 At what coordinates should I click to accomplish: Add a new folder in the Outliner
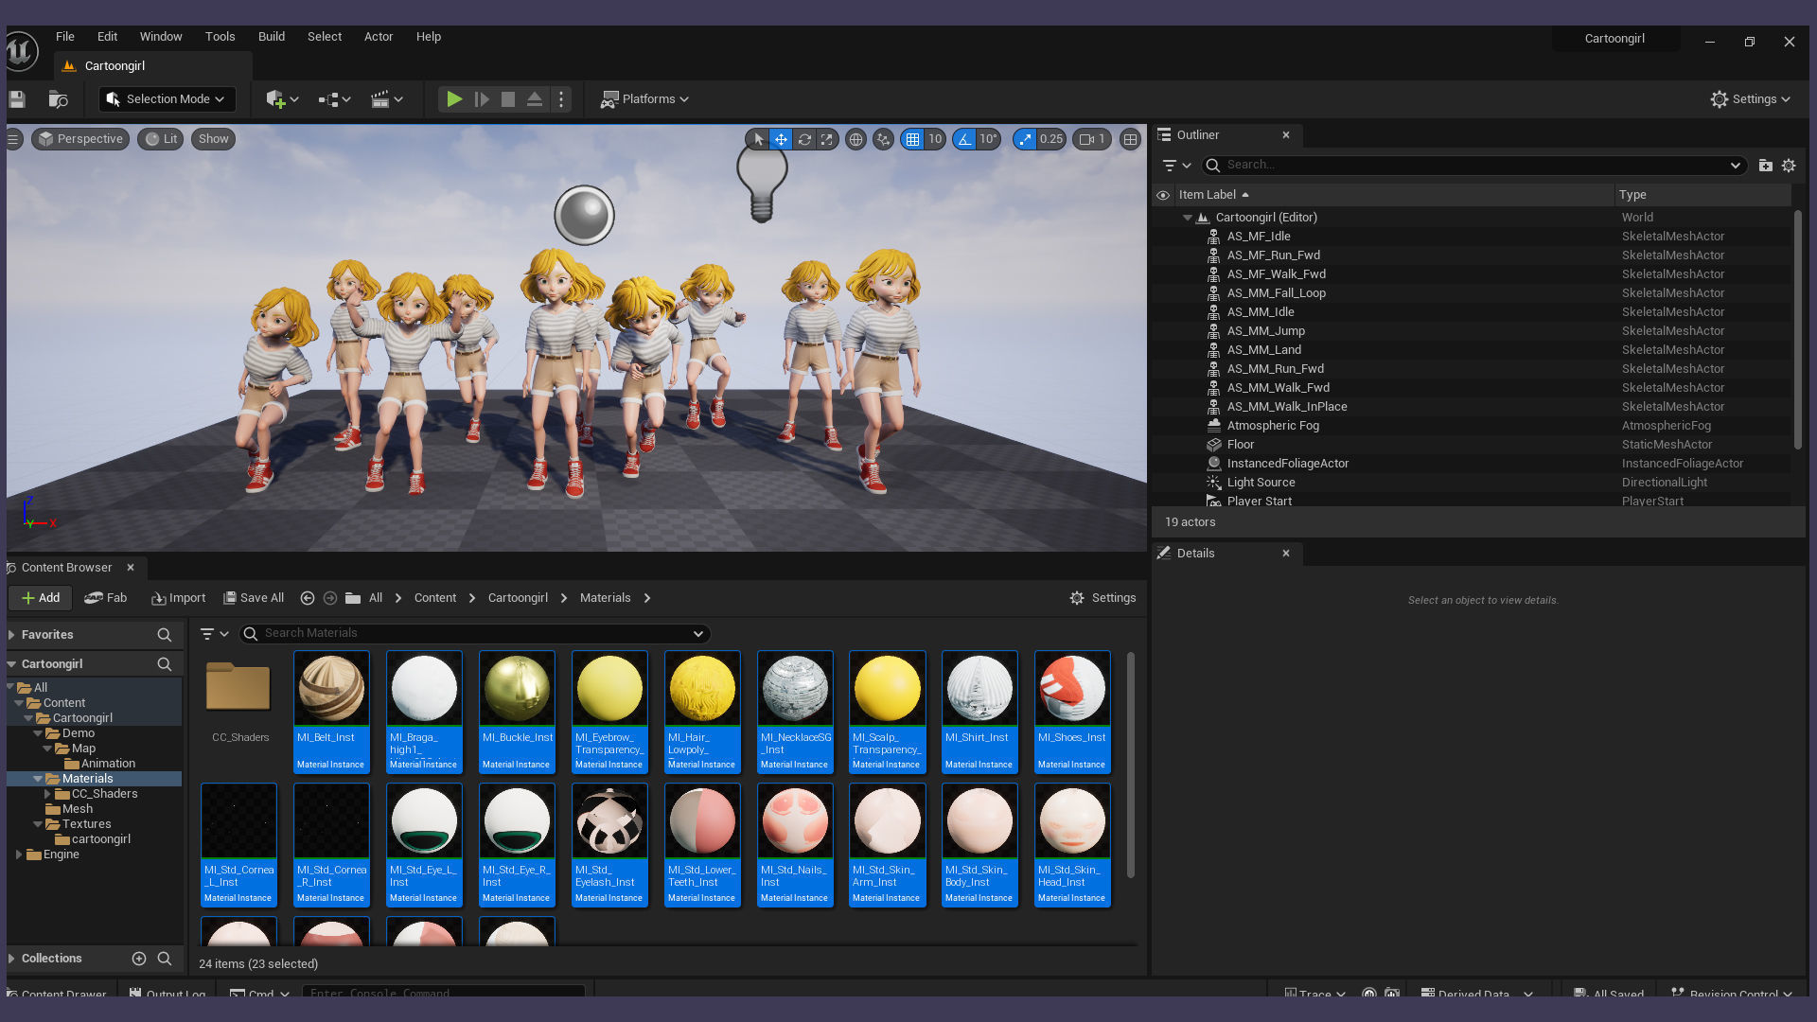coord(1765,166)
